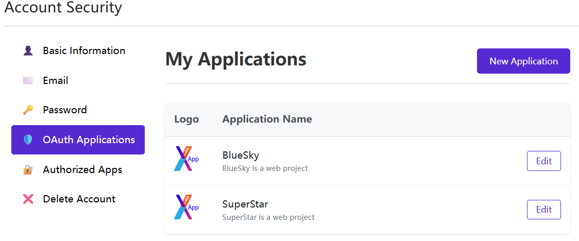Select OAuth Applications in sidebar
579x241 pixels.
tap(78, 140)
